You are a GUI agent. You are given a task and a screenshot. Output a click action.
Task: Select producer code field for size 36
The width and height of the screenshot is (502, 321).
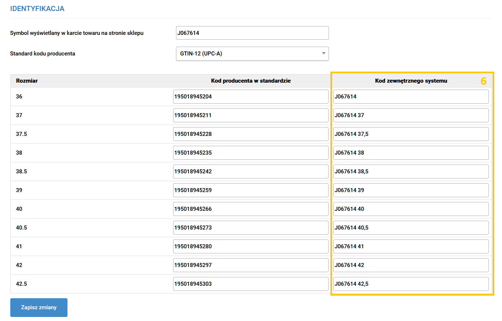[250, 97]
